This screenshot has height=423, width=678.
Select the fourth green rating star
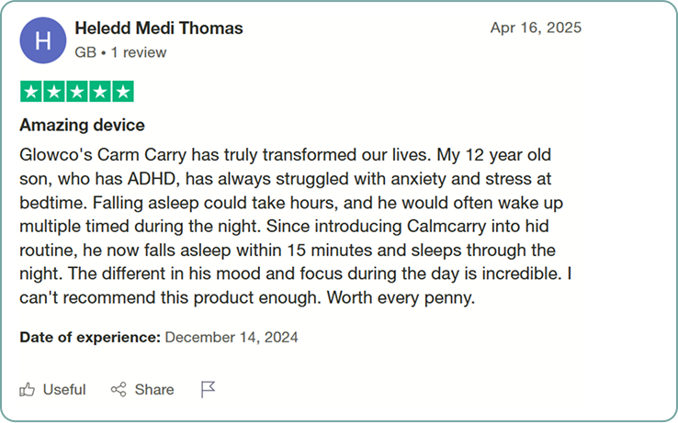coord(100,92)
